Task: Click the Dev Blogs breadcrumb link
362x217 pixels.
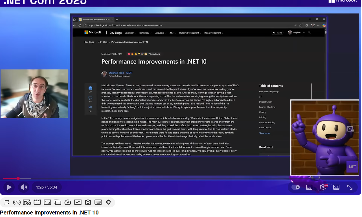Action: pyautogui.click(x=89, y=42)
